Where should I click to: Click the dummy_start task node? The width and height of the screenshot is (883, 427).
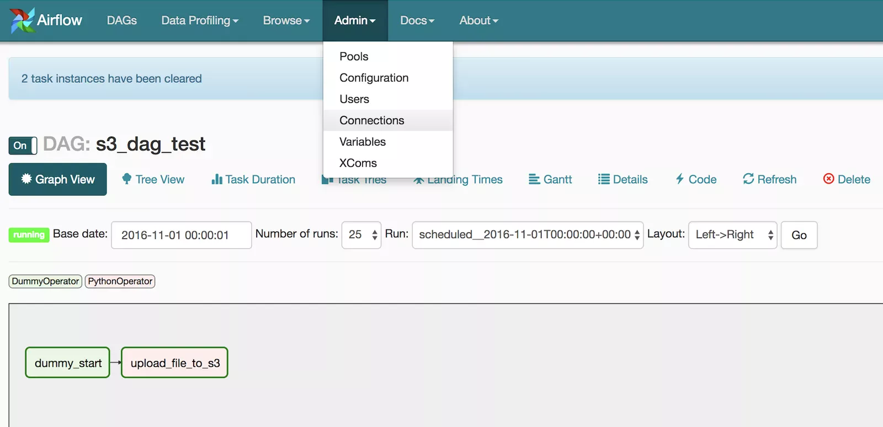coord(68,362)
